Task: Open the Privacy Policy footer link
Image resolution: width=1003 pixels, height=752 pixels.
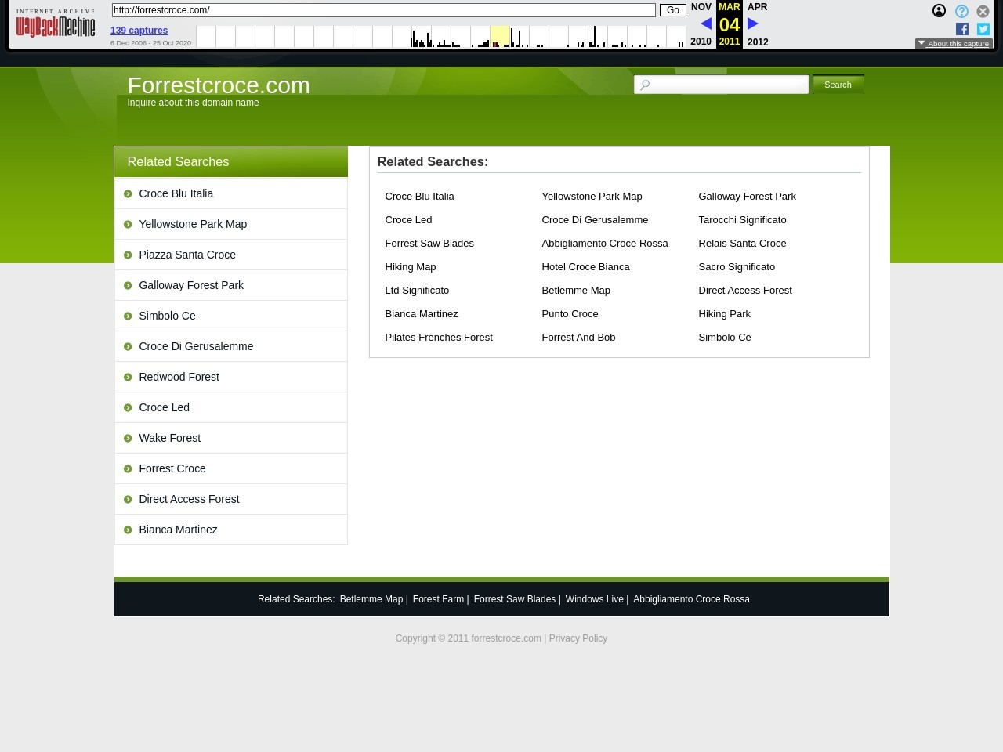Action: (x=578, y=638)
